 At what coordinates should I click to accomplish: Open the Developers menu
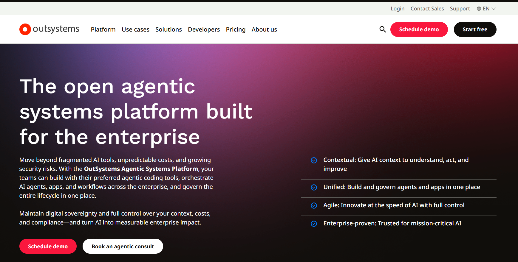[204, 29]
